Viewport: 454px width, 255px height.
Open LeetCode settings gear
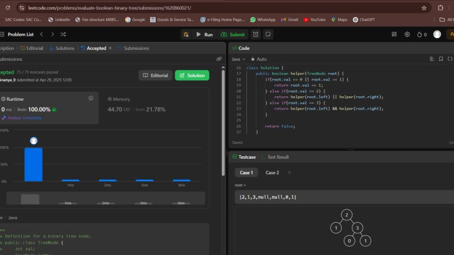point(407,34)
